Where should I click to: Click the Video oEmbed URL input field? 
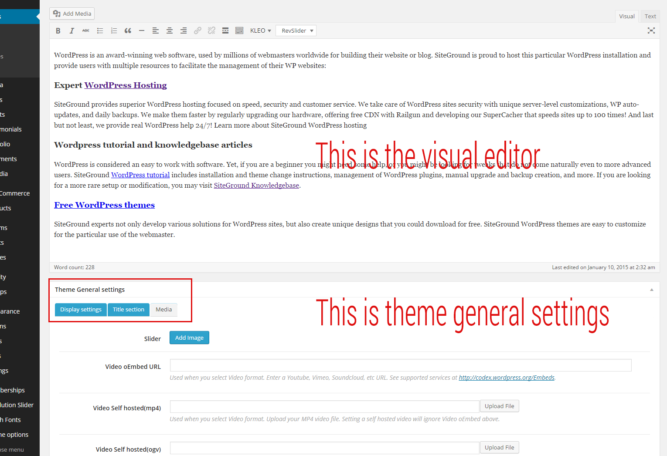coord(400,365)
